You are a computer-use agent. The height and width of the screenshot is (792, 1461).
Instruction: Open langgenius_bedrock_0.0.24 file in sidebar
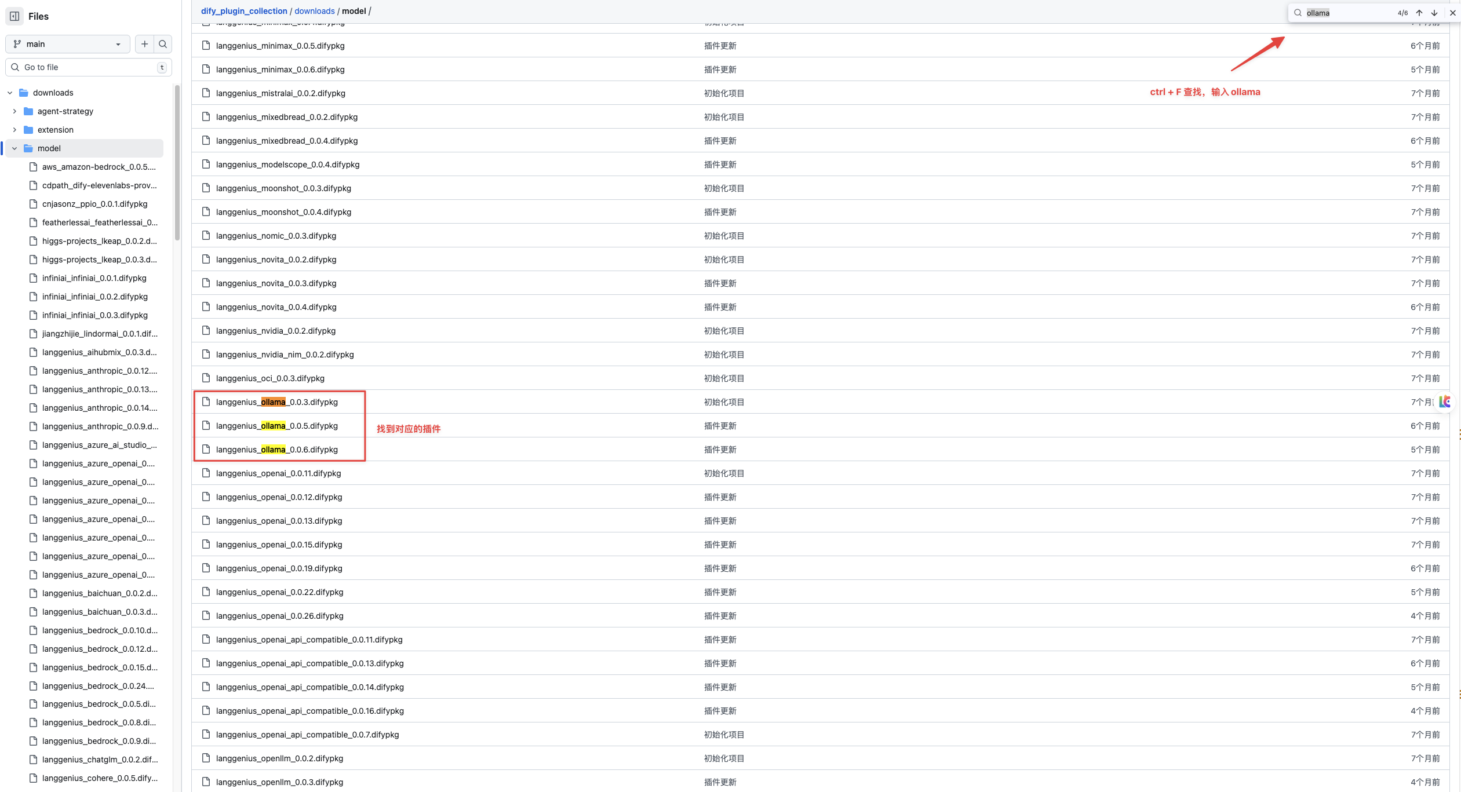tap(98, 686)
